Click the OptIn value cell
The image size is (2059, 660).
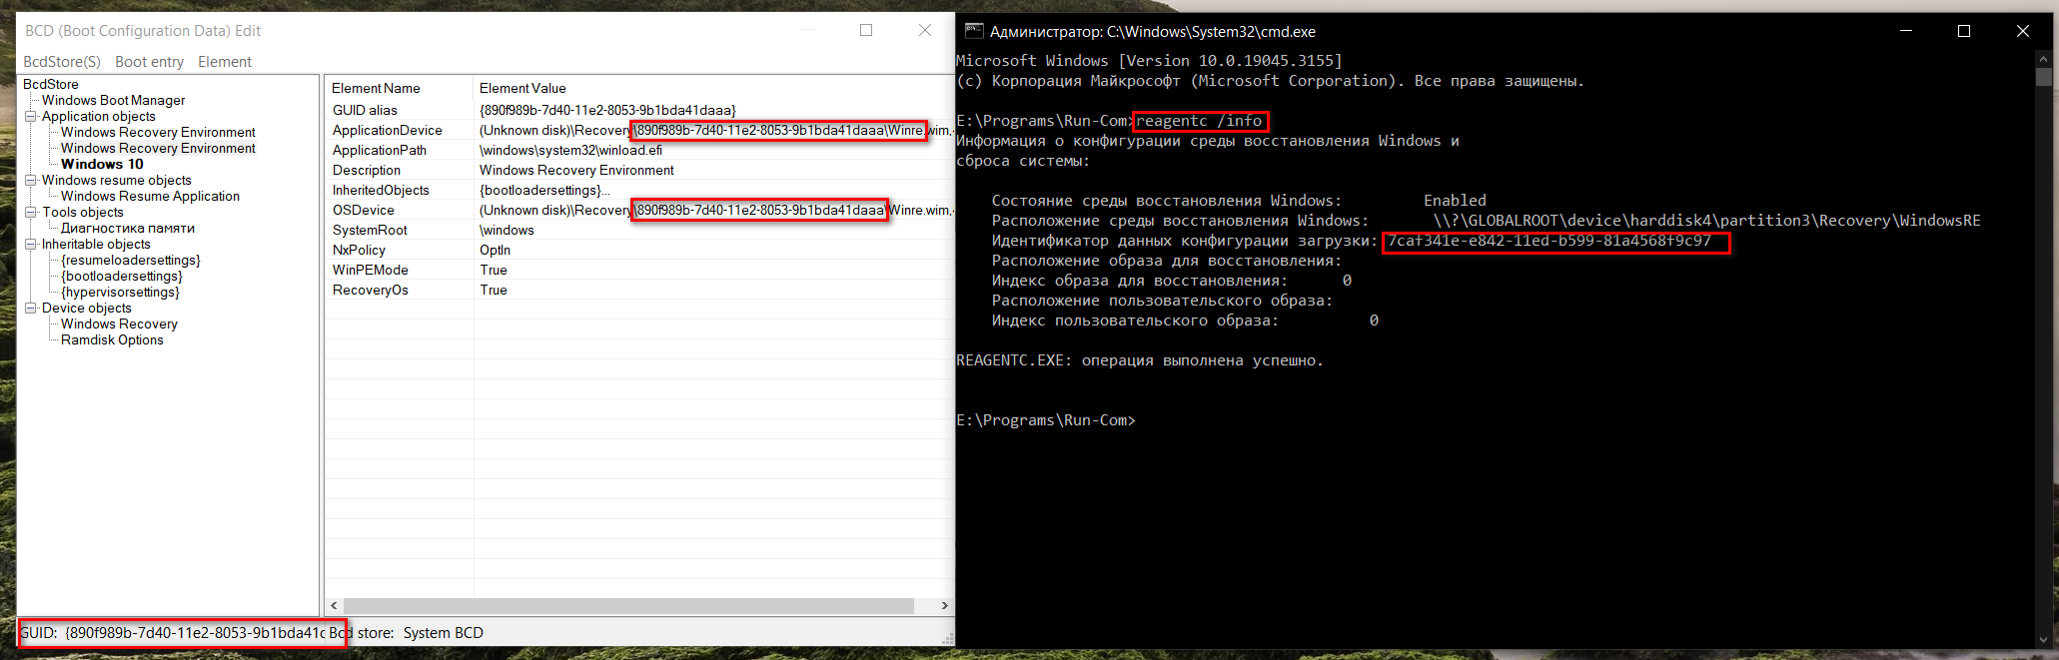click(495, 250)
